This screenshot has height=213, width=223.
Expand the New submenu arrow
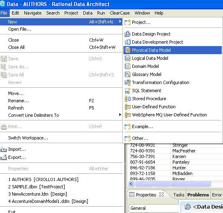tap(120, 21)
